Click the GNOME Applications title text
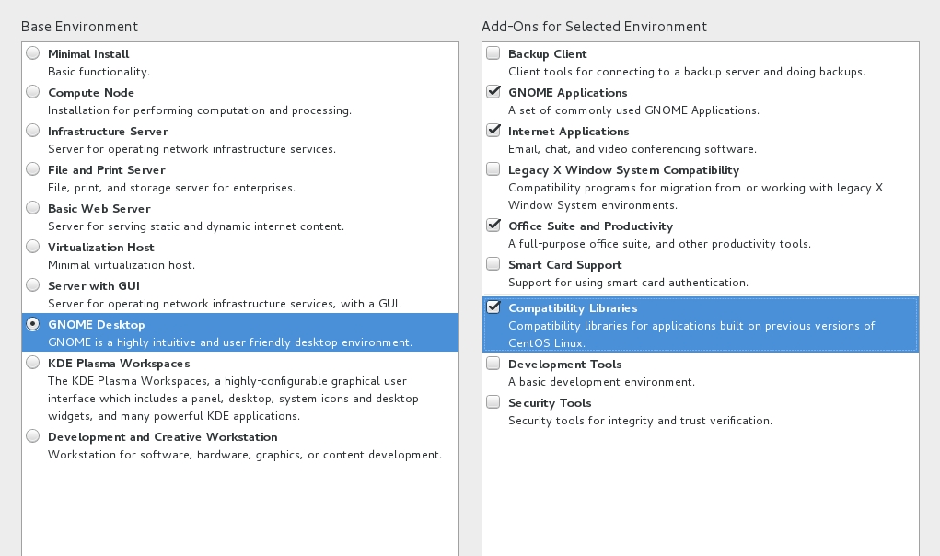Screen dimensions: 940x556 click(x=568, y=93)
